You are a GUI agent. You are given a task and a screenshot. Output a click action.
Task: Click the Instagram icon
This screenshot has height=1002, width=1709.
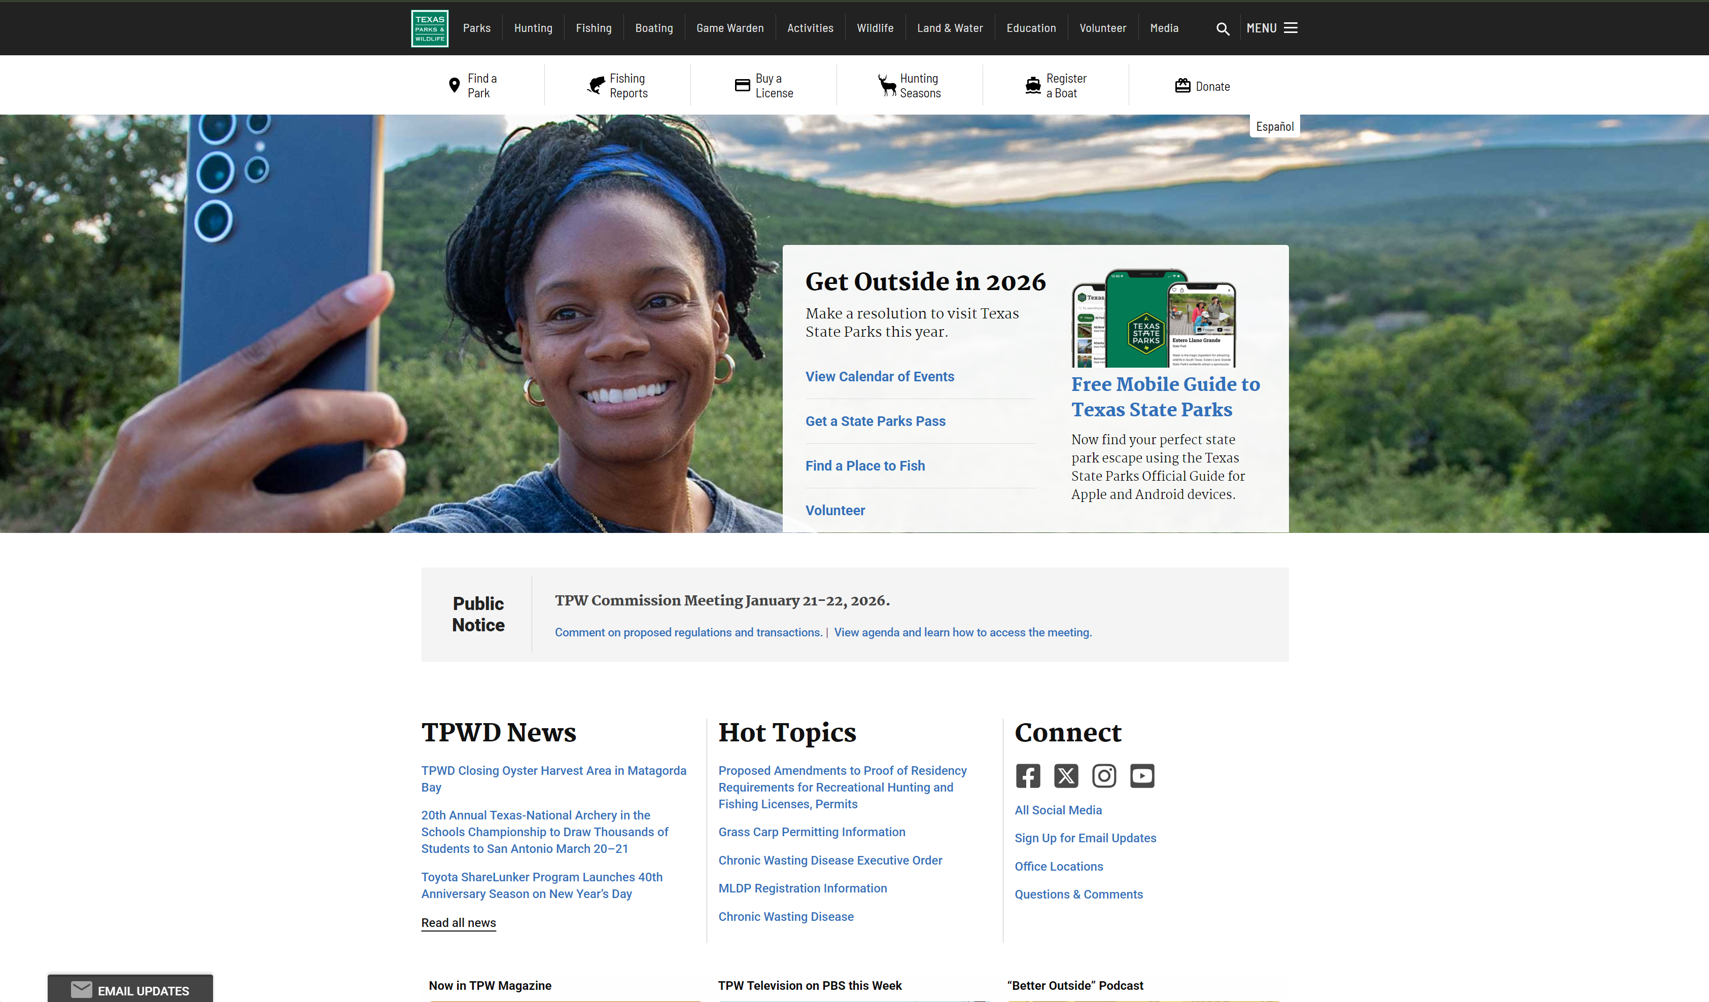[x=1103, y=775]
